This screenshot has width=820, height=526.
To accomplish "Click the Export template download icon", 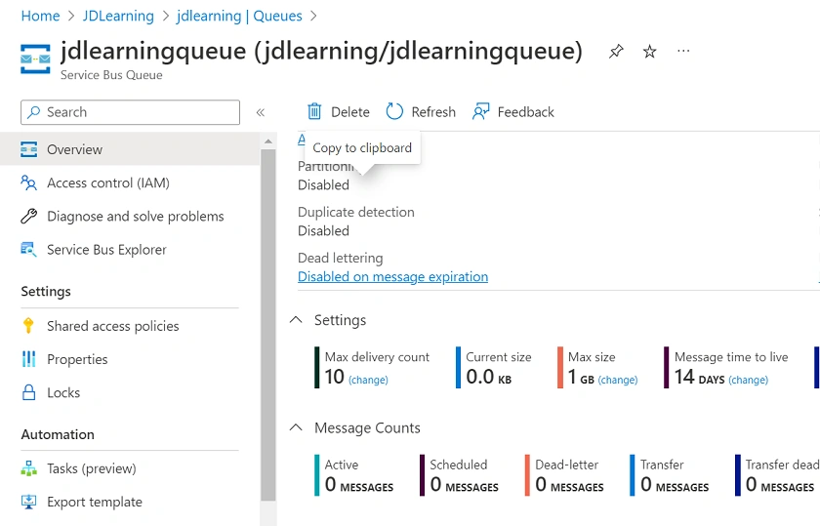I will click(x=28, y=502).
